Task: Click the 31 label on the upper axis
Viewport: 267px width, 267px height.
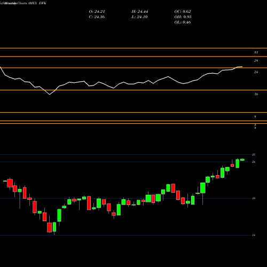Action: pyautogui.click(x=256, y=52)
